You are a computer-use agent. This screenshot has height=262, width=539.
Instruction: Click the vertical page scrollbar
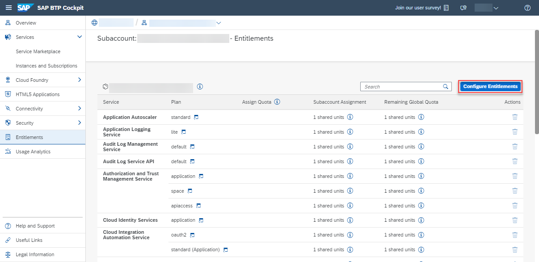(x=536, y=82)
